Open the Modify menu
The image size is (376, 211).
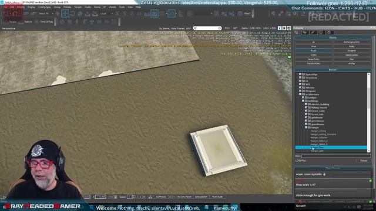click(21, 7)
